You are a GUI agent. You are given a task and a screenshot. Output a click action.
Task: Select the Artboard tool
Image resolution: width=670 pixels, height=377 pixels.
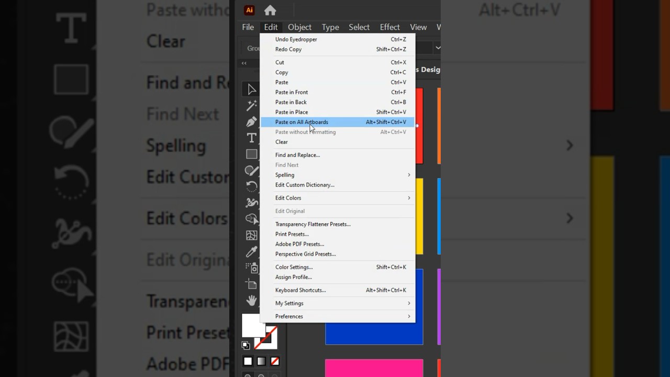pos(252,284)
